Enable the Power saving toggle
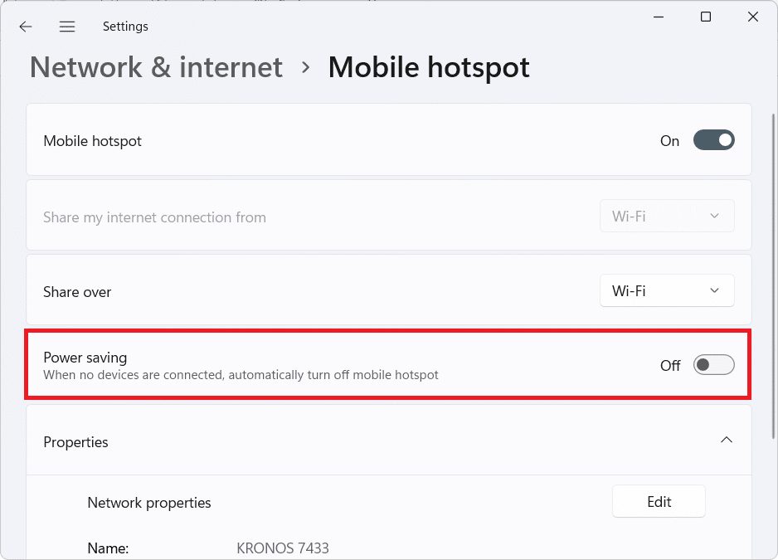The image size is (778, 560). [713, 365]
